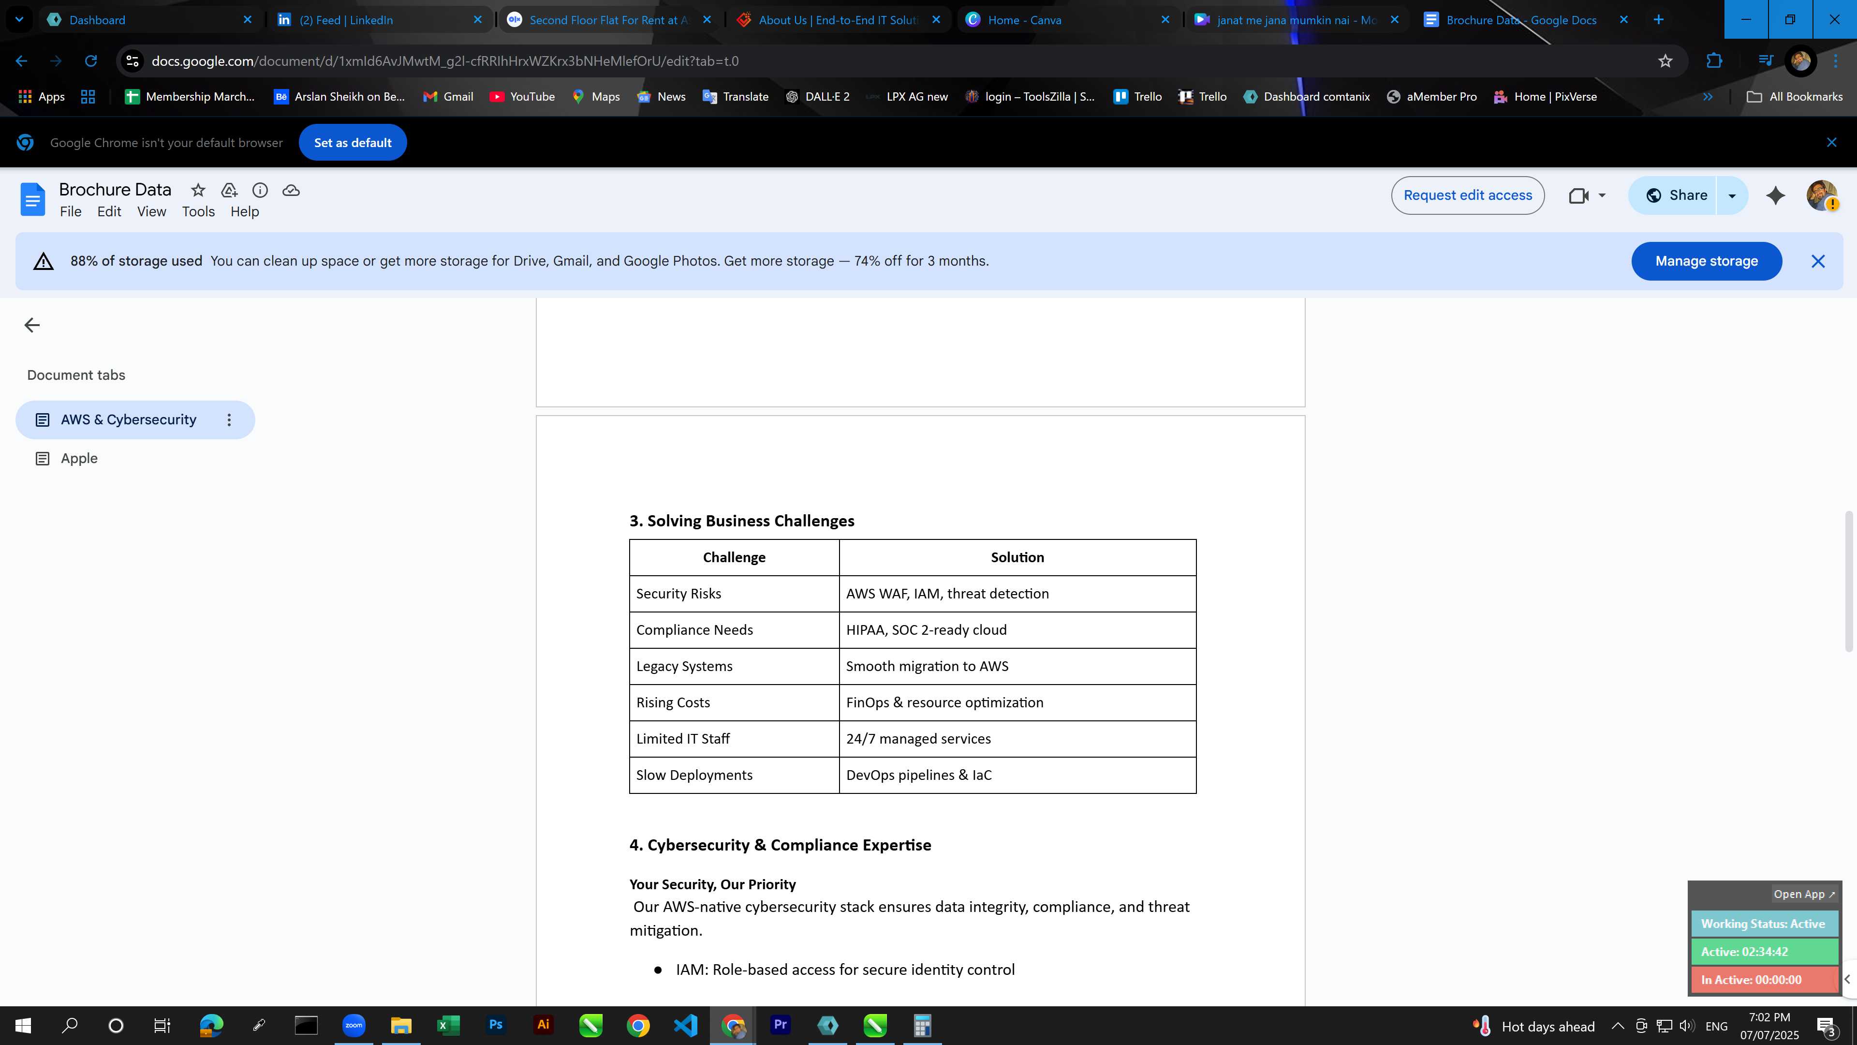This screenshot has height=1045, width=1857.
Task: Open the Gmail bookmark
Action: [x=448, y=97]
